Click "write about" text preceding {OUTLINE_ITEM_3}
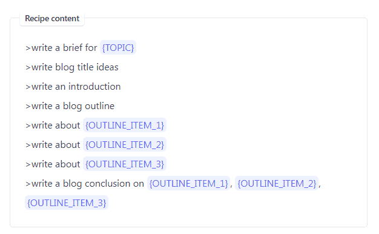Image resolution: width=379 pixels, height=234 pixels. pos(56,164)
